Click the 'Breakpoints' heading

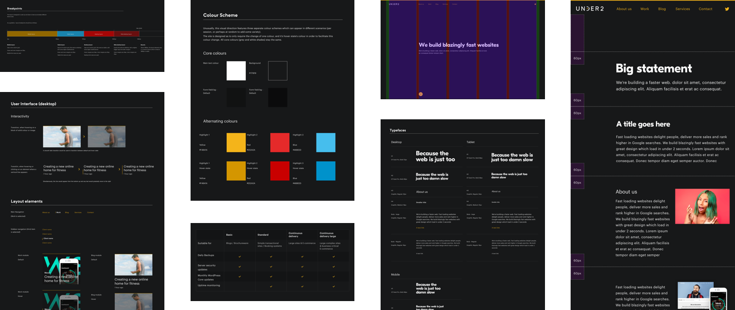coord(14,8)
